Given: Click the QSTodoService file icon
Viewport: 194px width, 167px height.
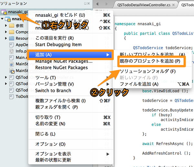Looking at the screenshot, I should click(12, 90).
